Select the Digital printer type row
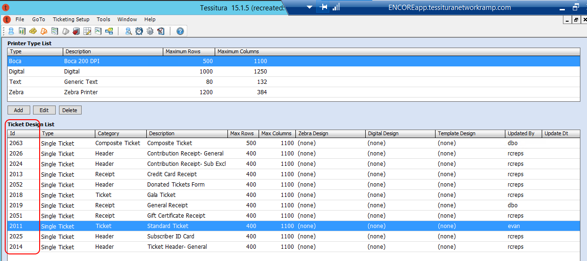This screenshot has height=261, width=587. pos(293,72)
